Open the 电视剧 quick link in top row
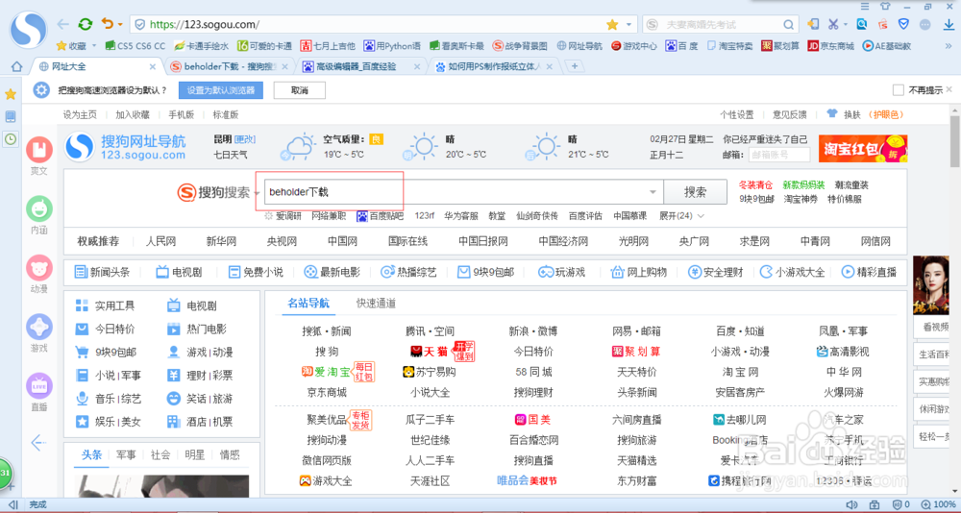Screen dimensions: 961x513 (179, 272)
